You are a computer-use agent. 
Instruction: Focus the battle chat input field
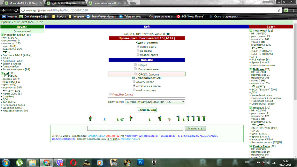[135, 128]
